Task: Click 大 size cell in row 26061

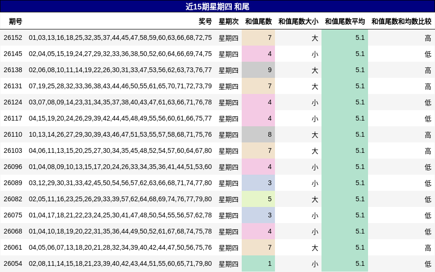Action: point(314,247)
